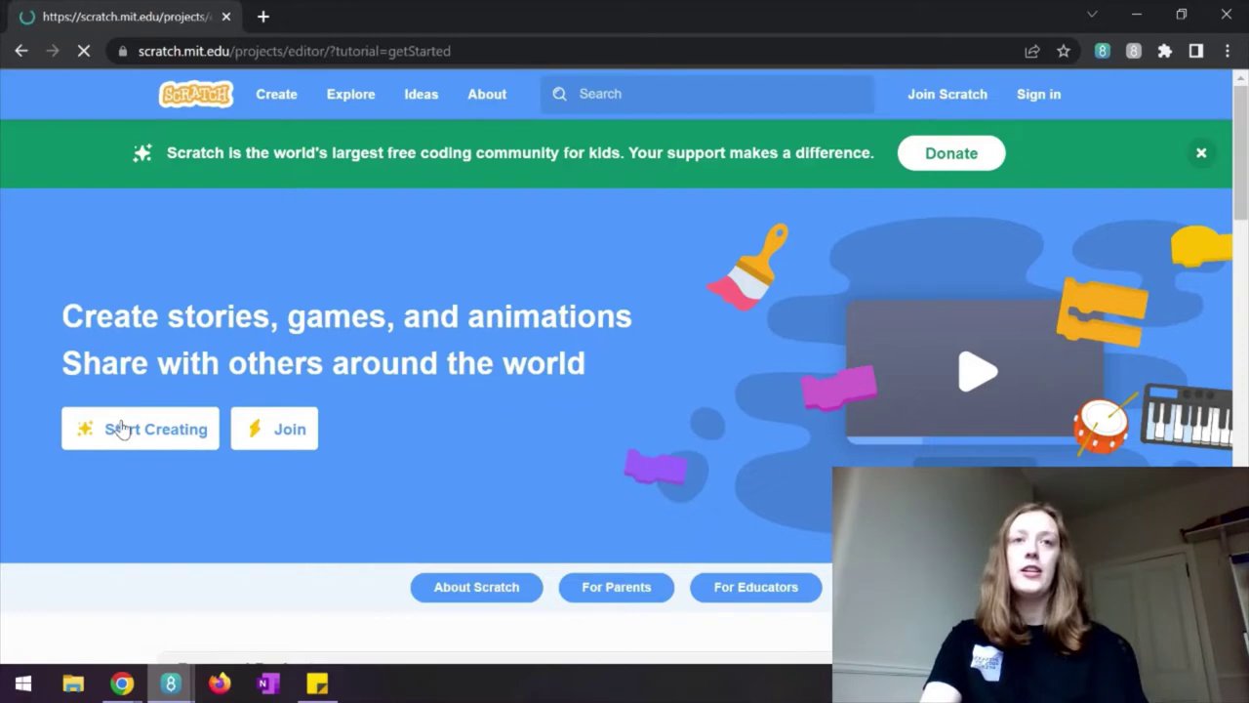The height and width of the screenshot is (703, 1249).
Task: Go to the Ideas page
Action: pyautogui.click(x=421, y=94)
